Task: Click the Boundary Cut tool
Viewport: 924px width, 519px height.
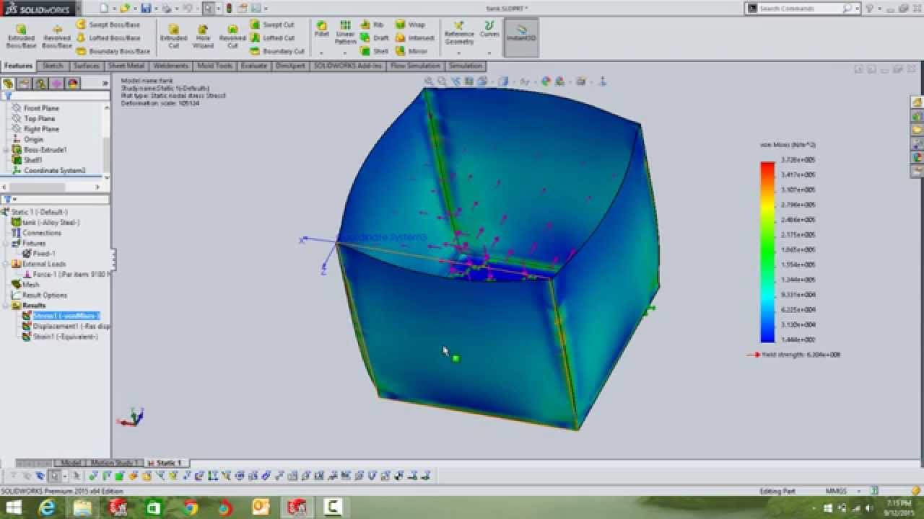Action: tap(277, 52)
